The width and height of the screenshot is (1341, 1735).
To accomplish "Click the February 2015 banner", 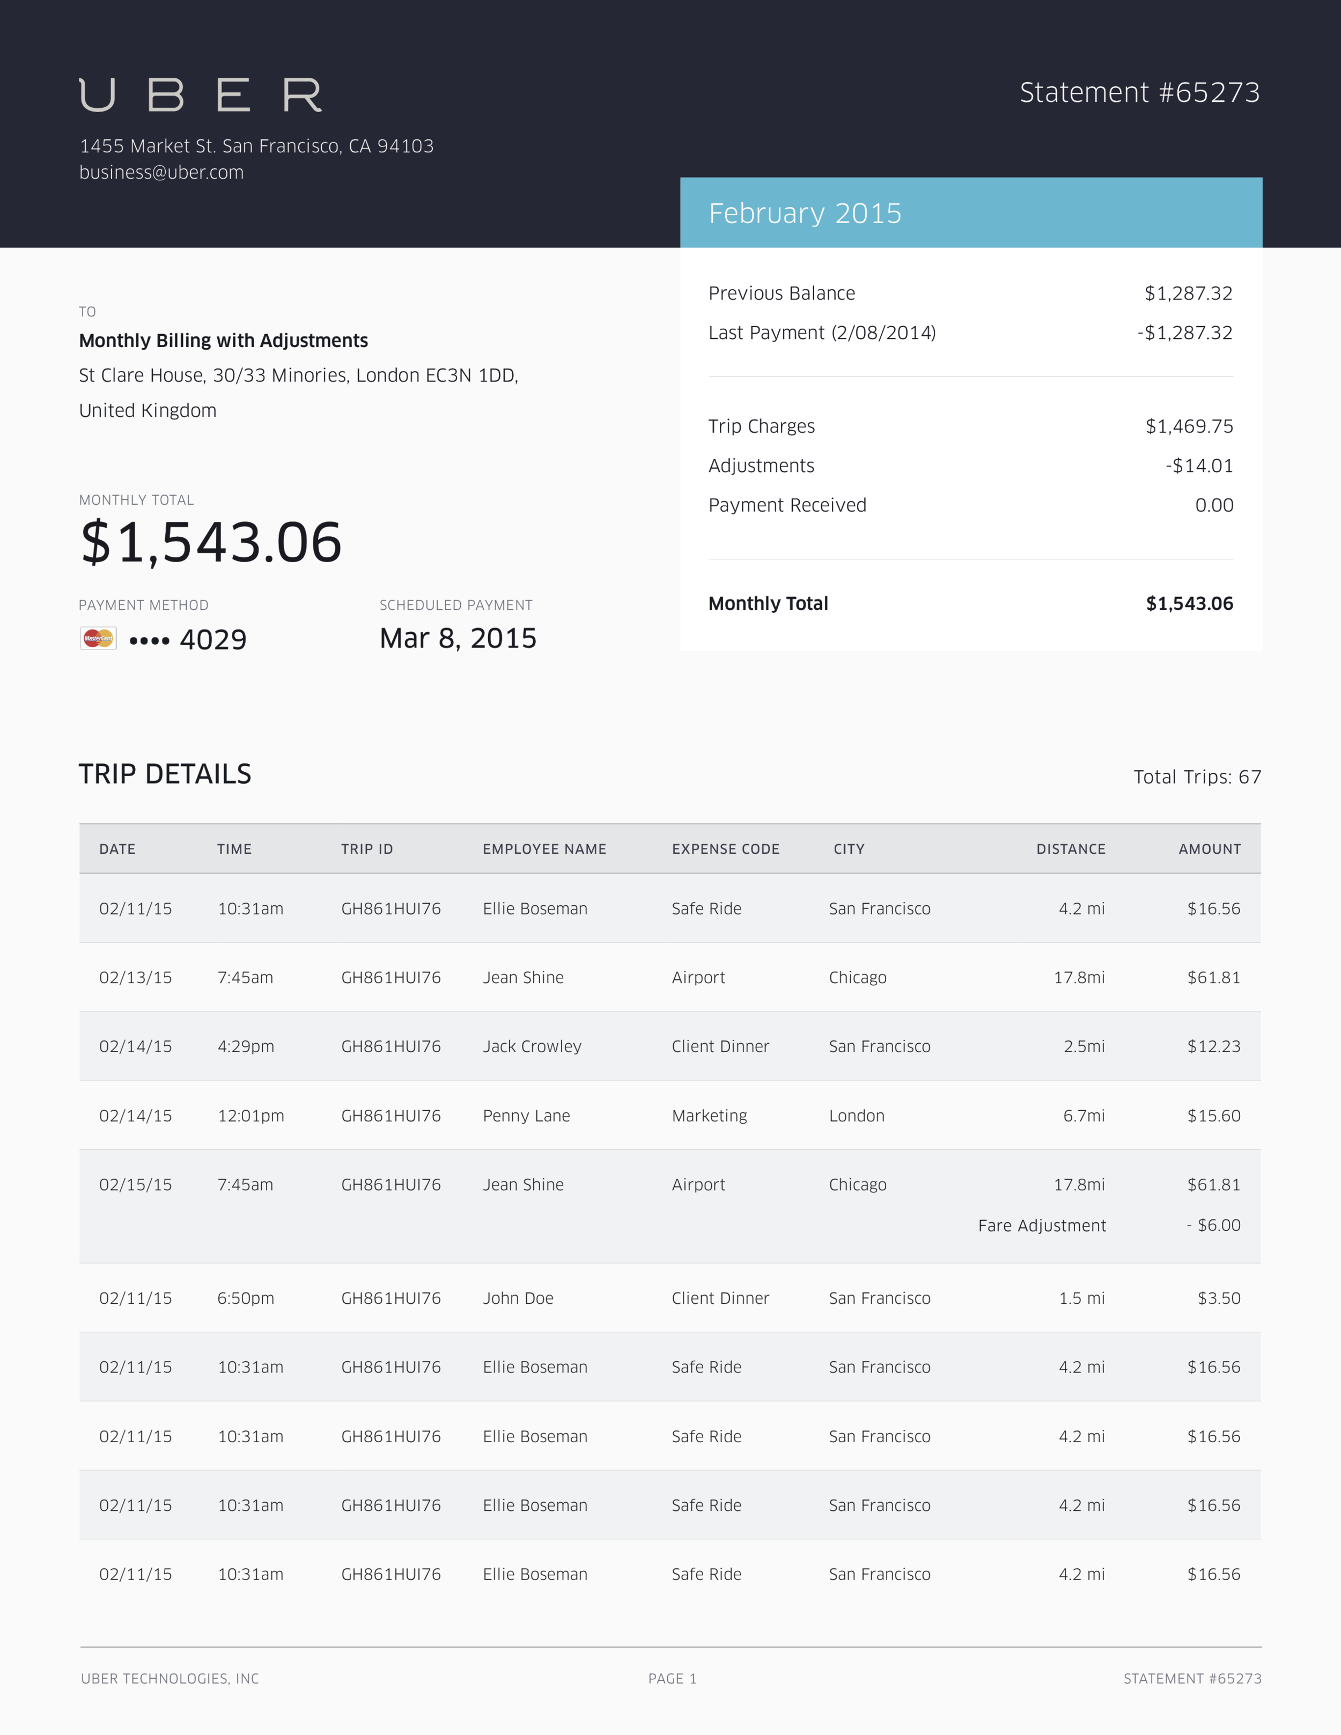I will pos(971,213).
